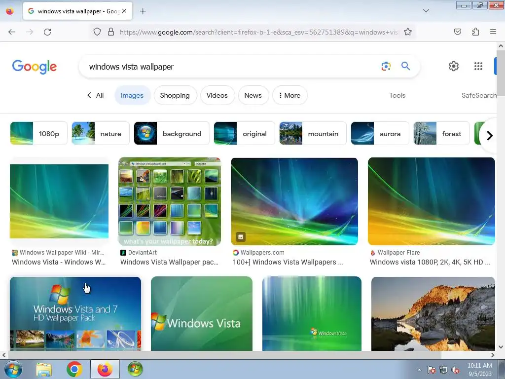Filter images by nature chip
Image resolution: width=505 pixels, height=379 pixels.
point(101,133)
